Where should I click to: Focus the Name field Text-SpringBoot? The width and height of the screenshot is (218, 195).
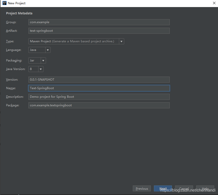click(x=99, y=88)
